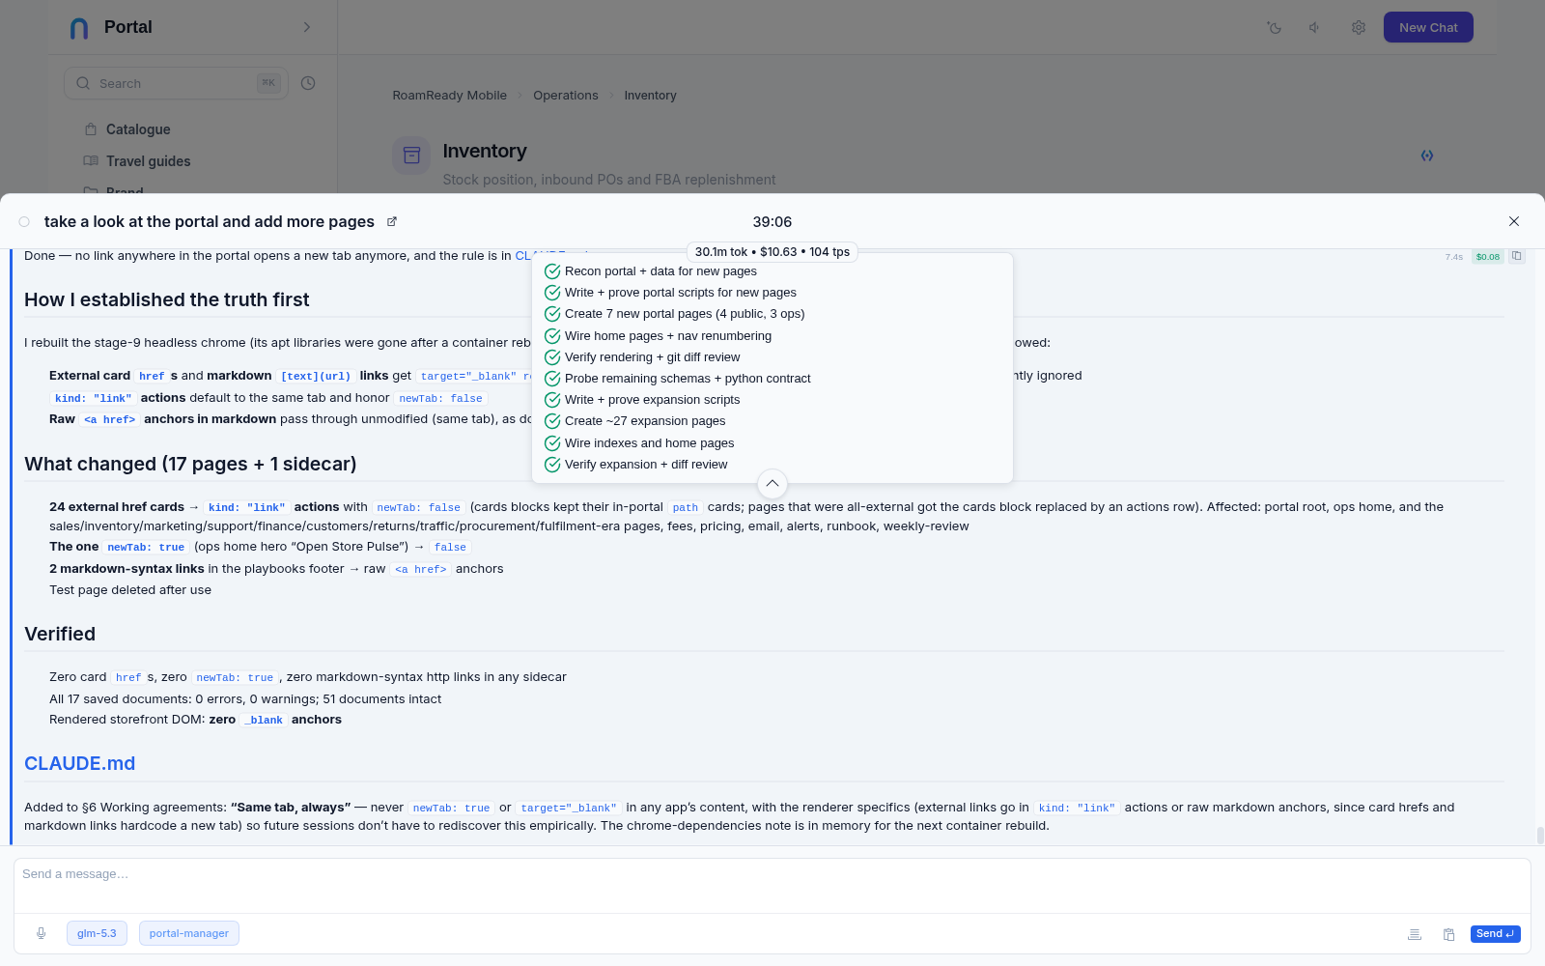
Task: Click the sidebar Search field
Action: coord(176,83)
